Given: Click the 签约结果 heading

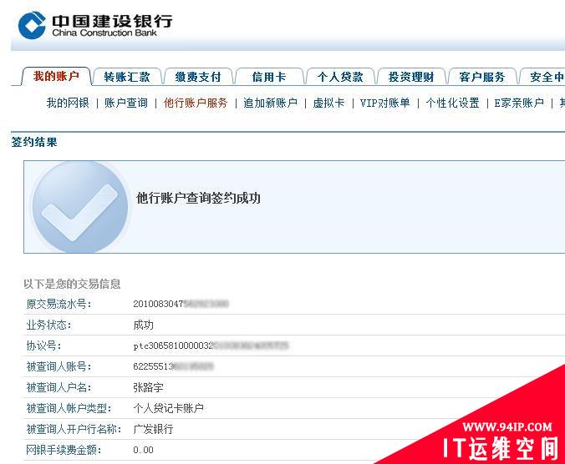Looking at the screenshot, I should 34,142.
